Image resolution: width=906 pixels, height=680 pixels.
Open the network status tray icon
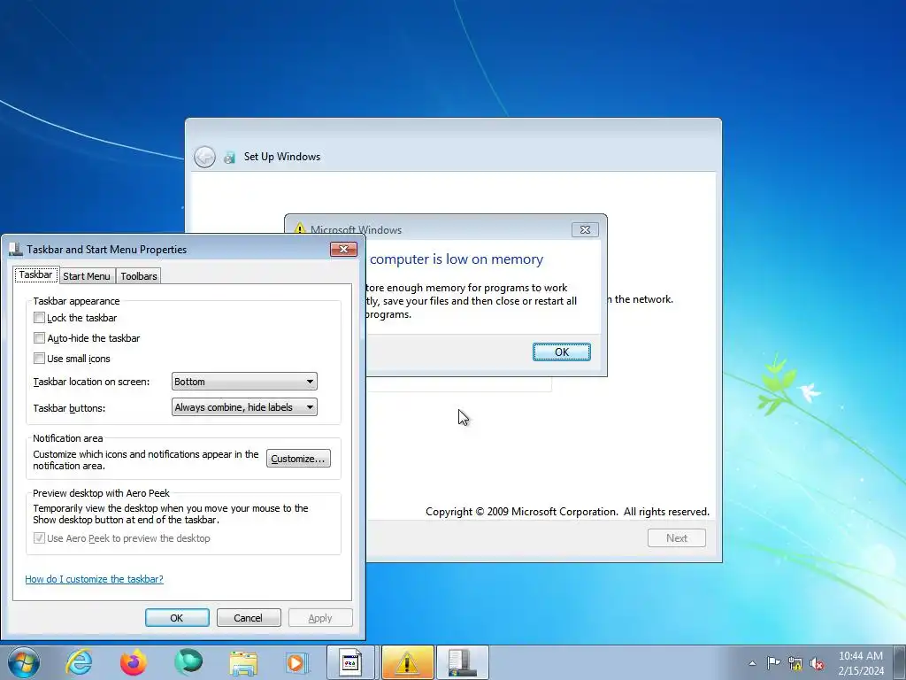[x=795, y=663]
